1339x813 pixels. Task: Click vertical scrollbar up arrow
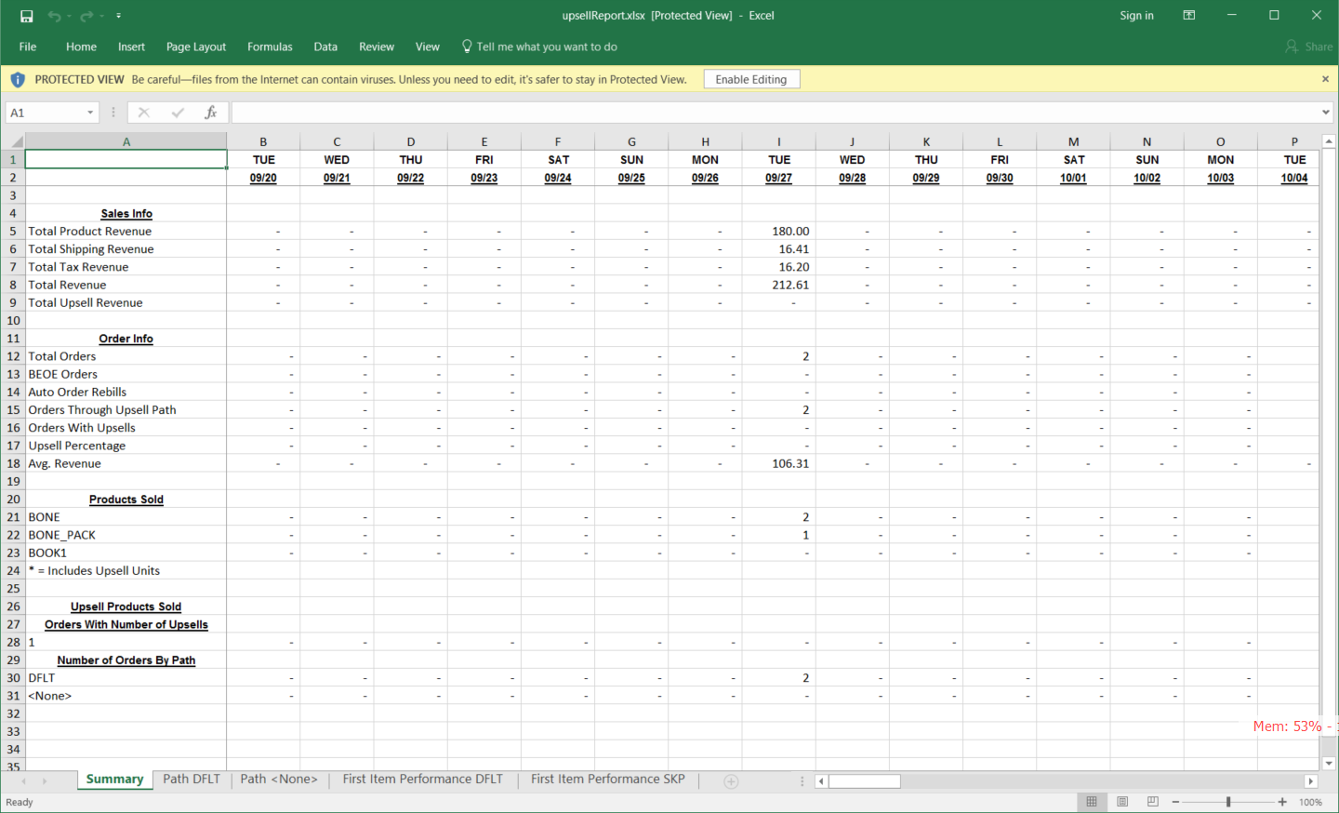point(1329,141)
